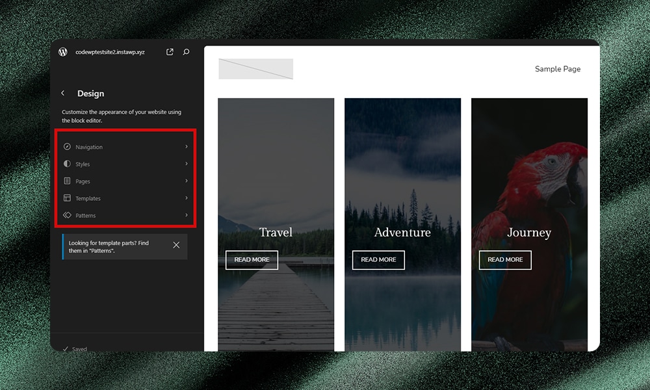Click the Templates layout icon
This screenshot has height=390, width=650.
click(68, 198)
